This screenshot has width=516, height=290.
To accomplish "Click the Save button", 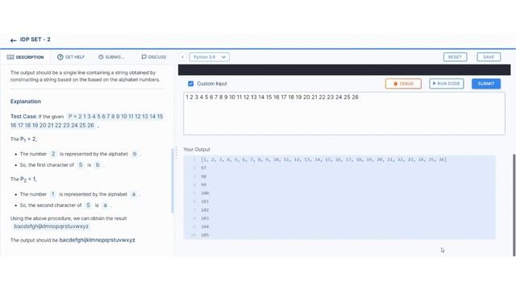I will tap(489, 57).
